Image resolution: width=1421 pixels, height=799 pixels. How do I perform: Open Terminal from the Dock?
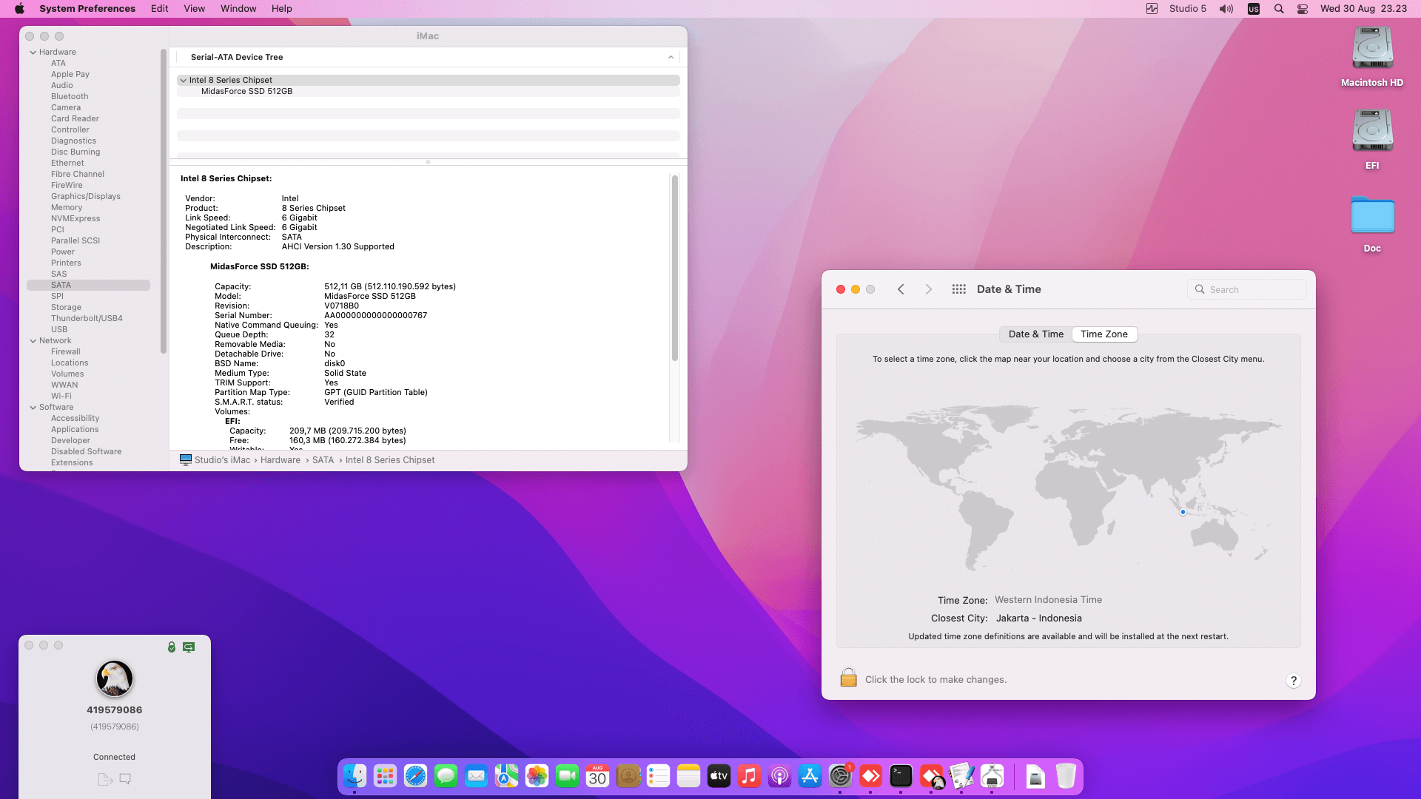click(x=901, y=776)
